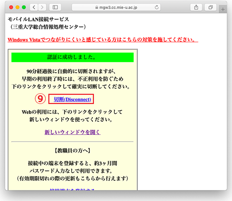The image size is (232, 201).
Task: Maximize the window with the green button
Action: 24,7
